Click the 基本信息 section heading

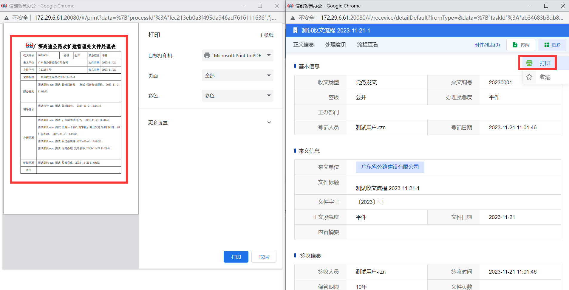click(309, 66)
